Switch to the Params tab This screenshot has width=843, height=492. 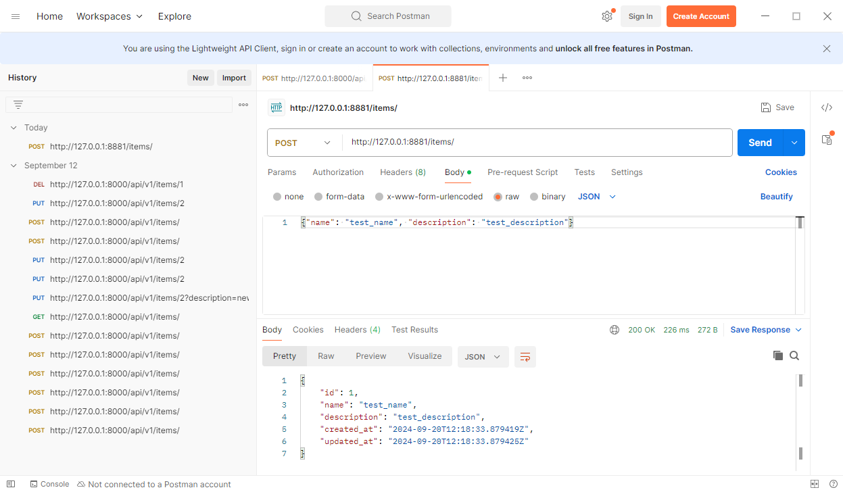point(282,172)
